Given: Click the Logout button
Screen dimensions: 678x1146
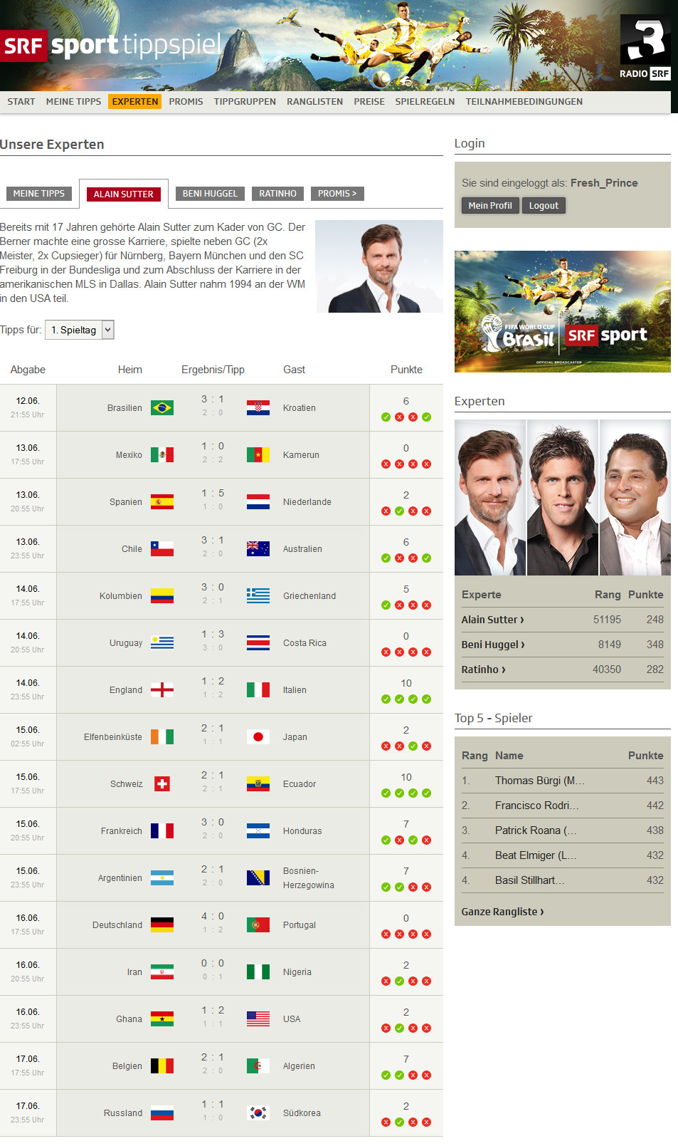Looking at the screenshot, I should pyautogui.click(x=544, y=206).
